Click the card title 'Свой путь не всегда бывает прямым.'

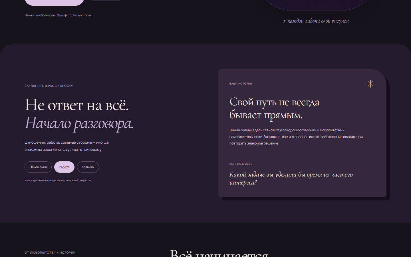click(x=275, y=108)
